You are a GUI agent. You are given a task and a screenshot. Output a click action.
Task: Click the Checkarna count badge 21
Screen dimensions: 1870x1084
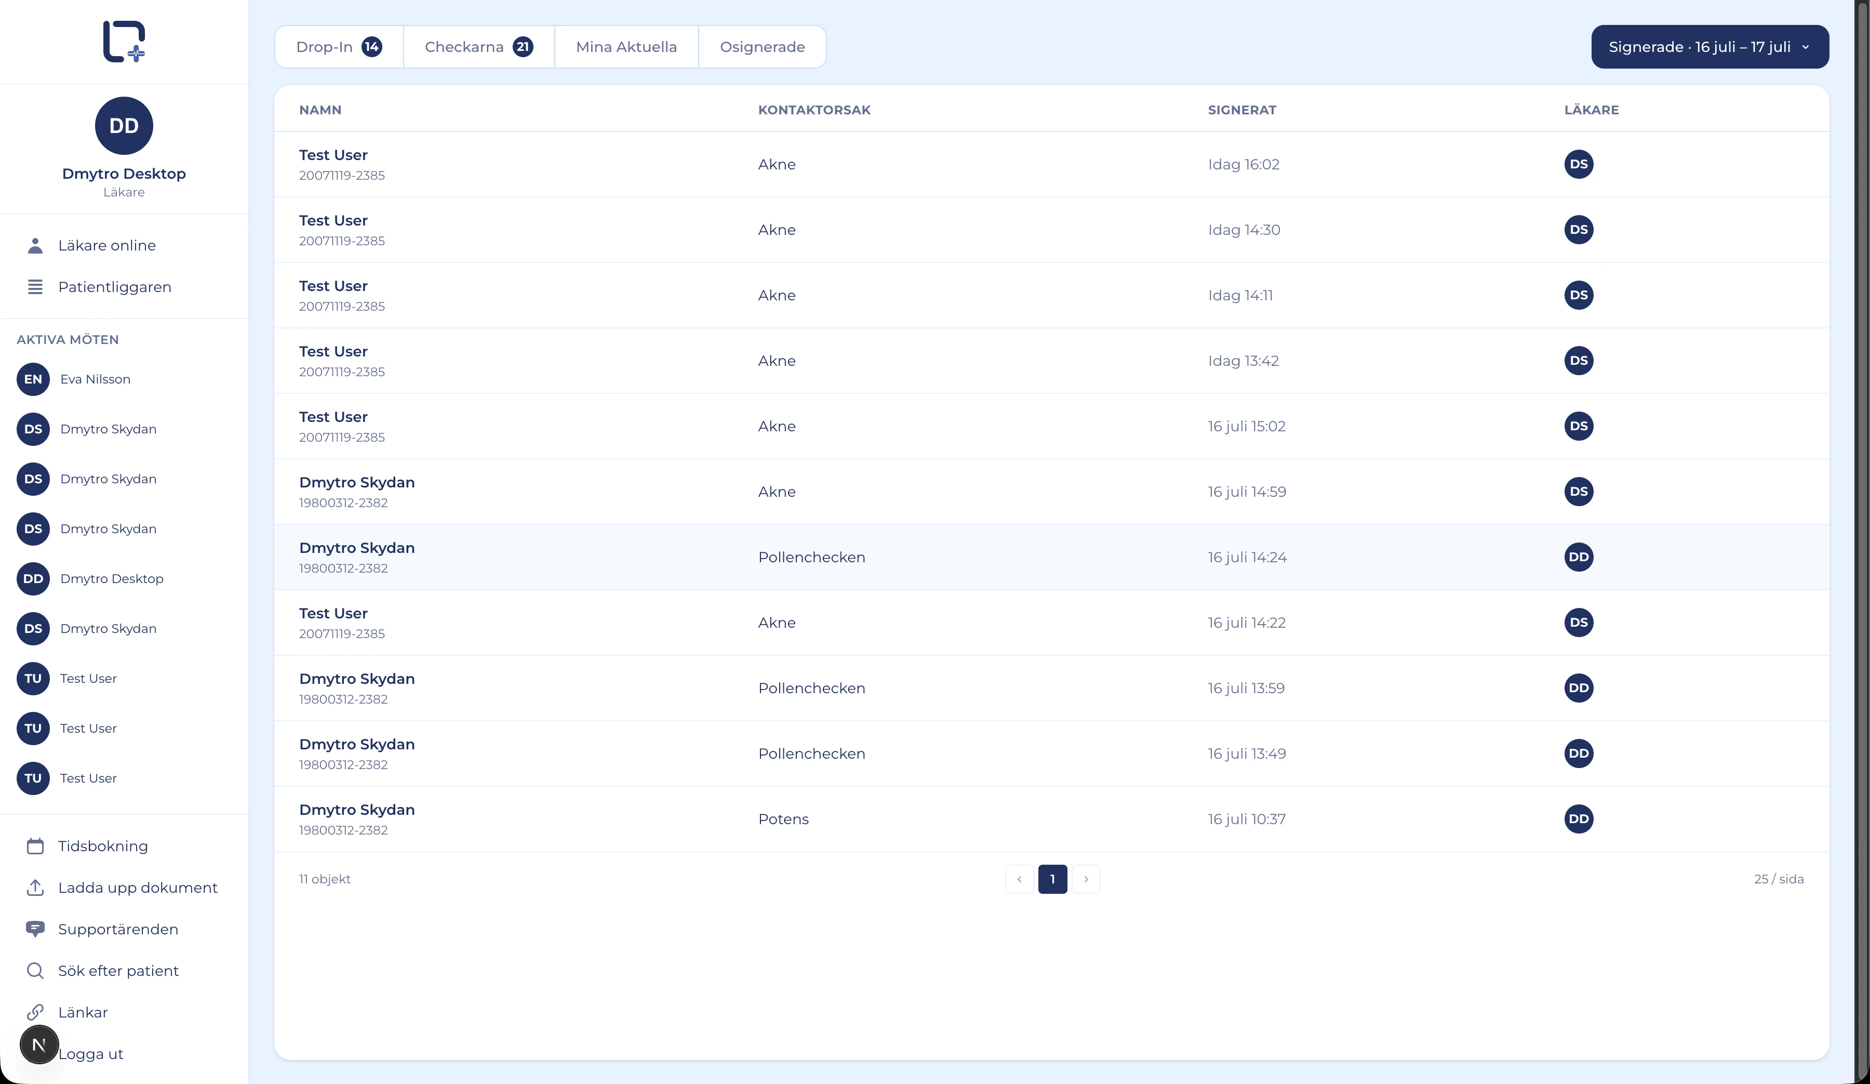tap(523, 47)
